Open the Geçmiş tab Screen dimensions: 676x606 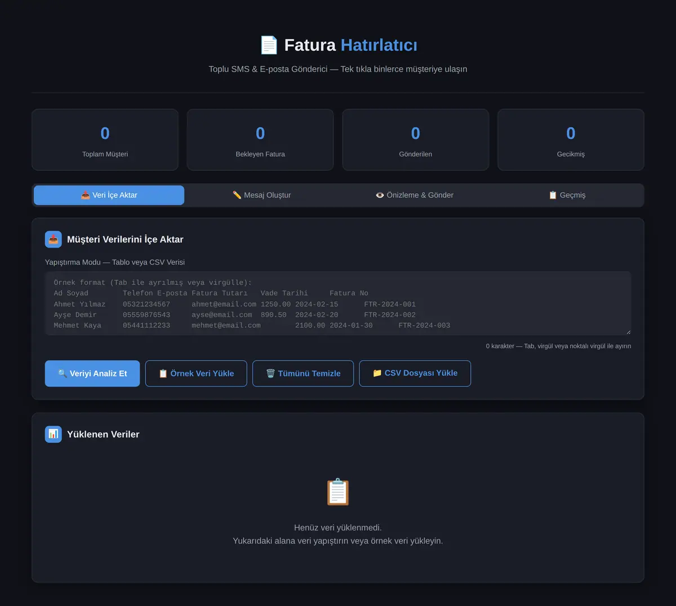567,195
